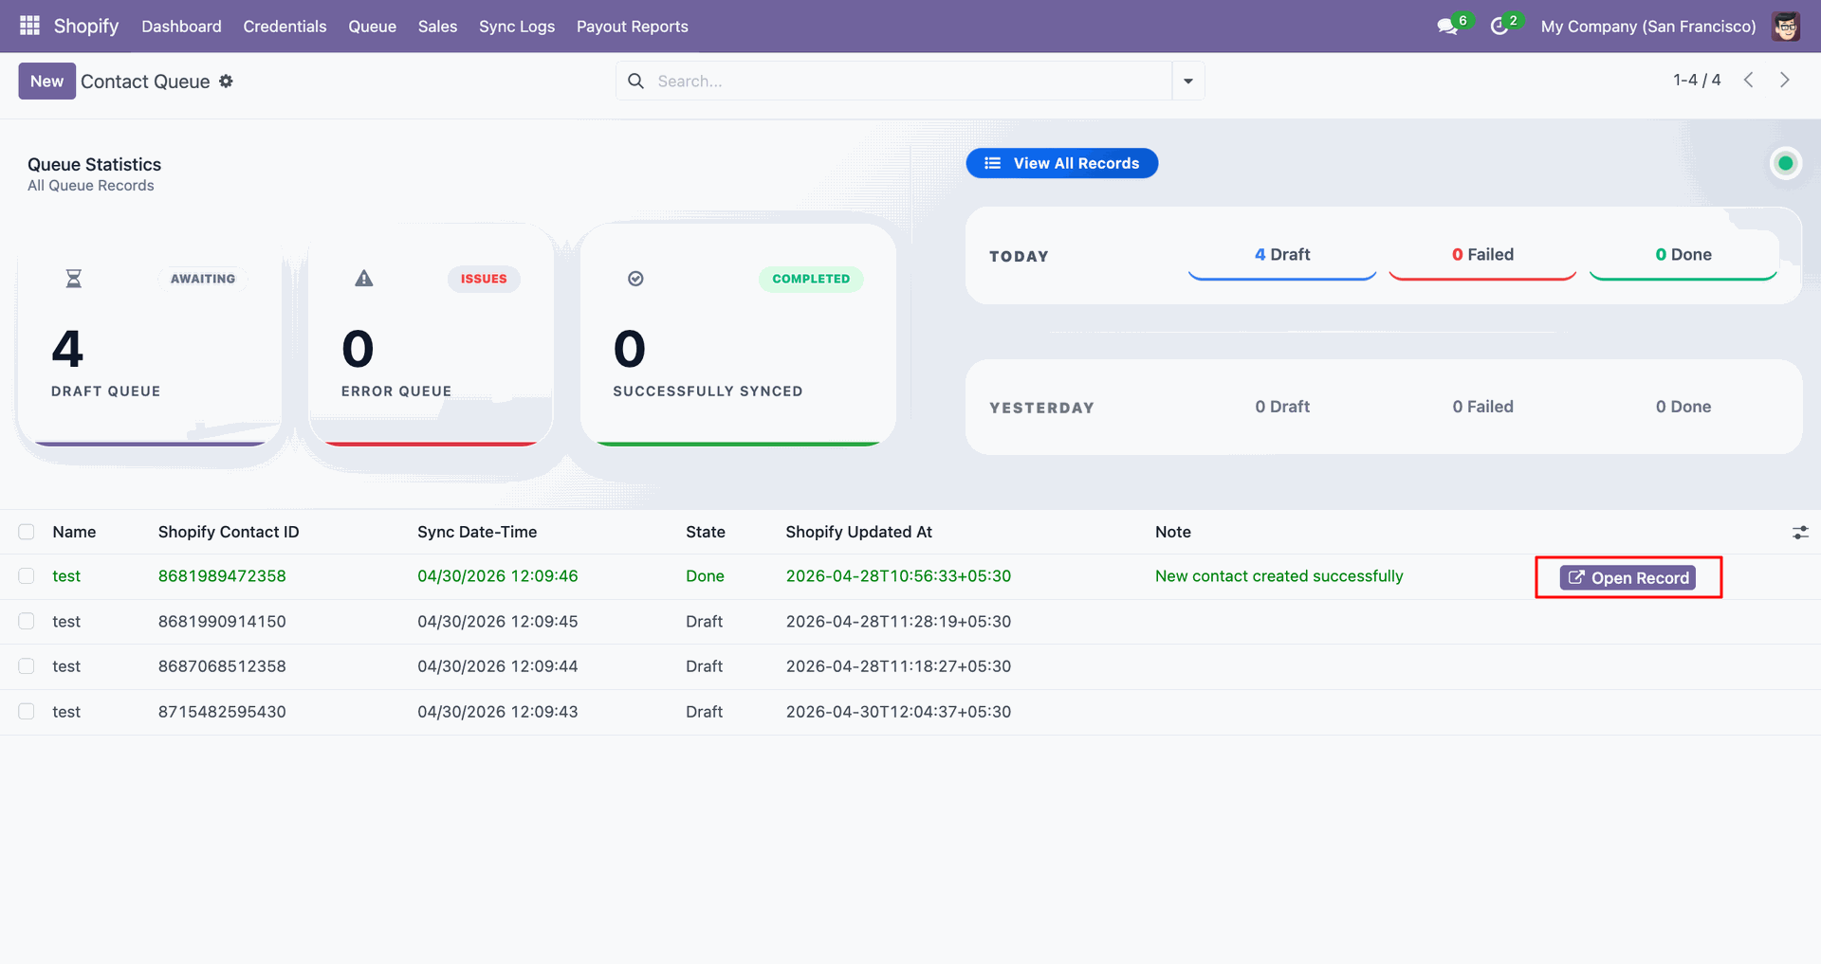Viewport: 1821px width, 964px height.
Task: Open the activities clock icon with badge 2
Action: [x=1499, y=27]
